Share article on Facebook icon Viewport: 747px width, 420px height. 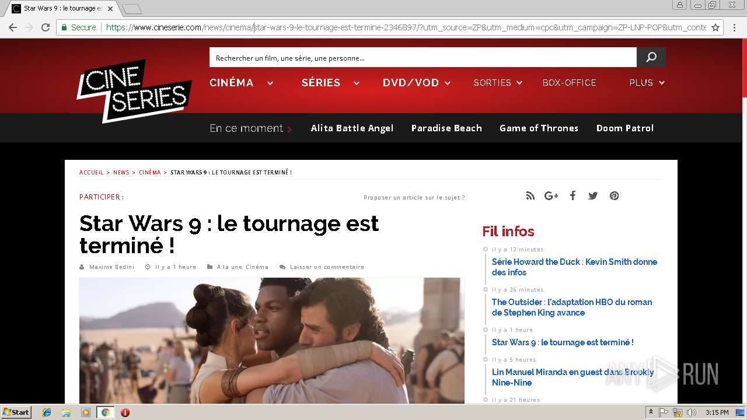(573, 196)
